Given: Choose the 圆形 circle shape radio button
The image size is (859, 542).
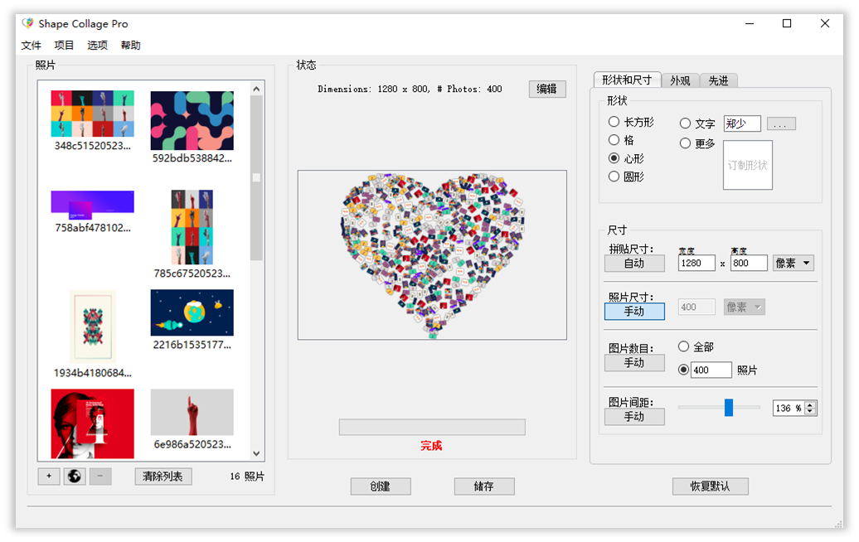Looking at the screenshot, I should pos(614,176).
